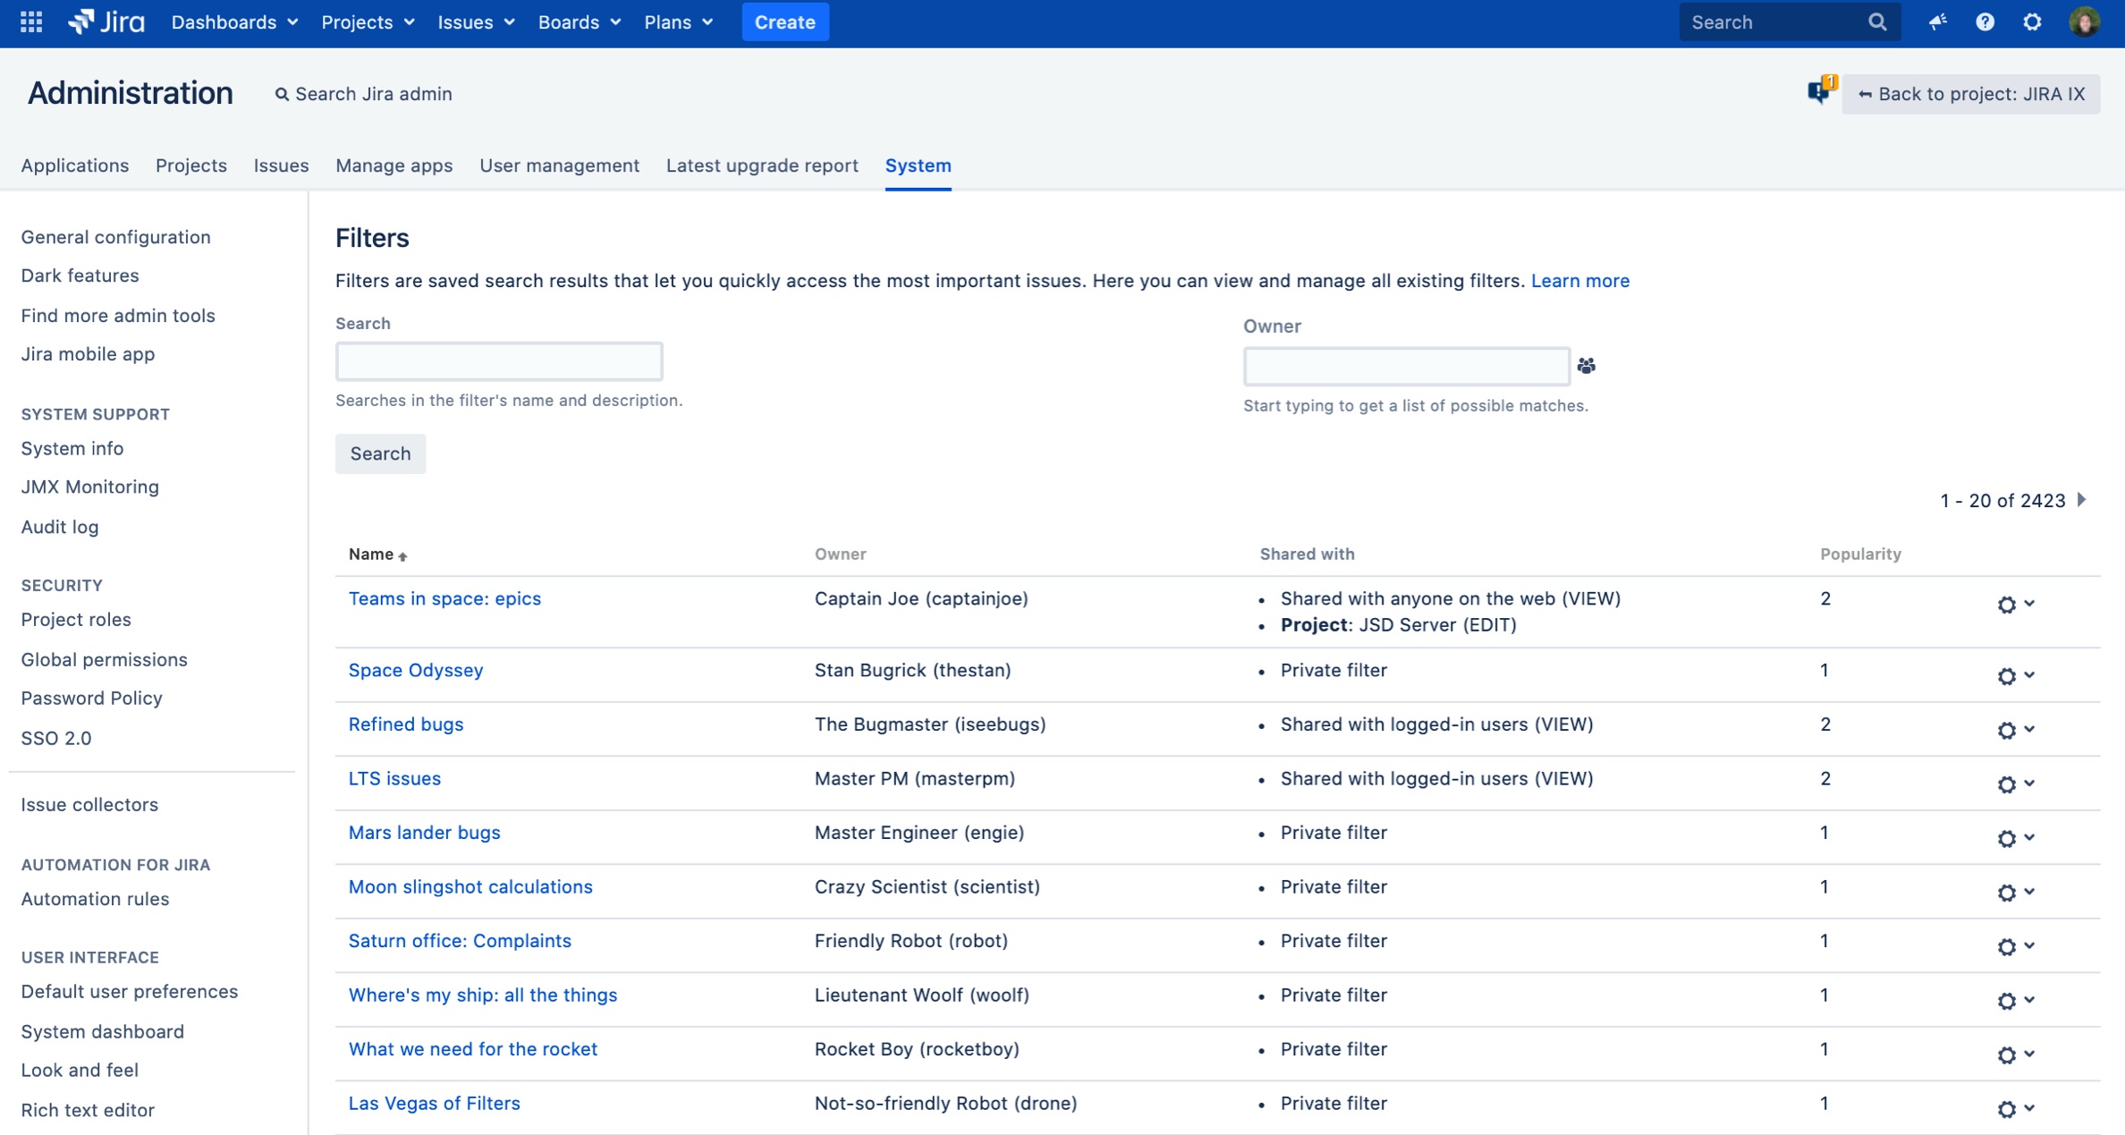The height and width of the screenshot is (1135, 2125).
Task: Switch to the User management tab
Action: 559,165
